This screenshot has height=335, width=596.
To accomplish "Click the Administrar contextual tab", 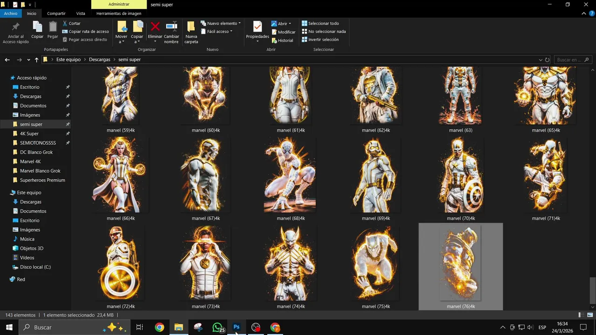I will coord(119,4).
